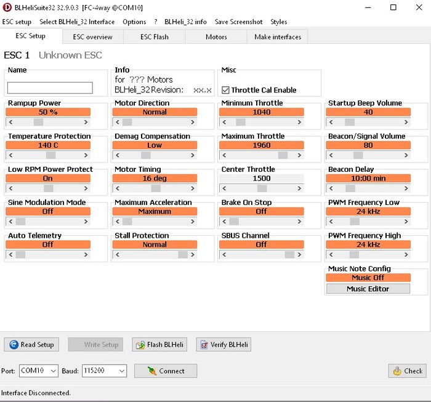Click Stall Protection left arrow
The height and width of the screenshot is (402, 431).
click(x=118, y=255)
